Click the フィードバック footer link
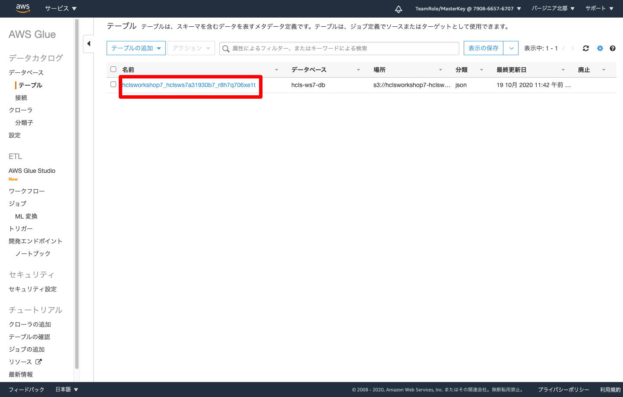 (x=26, y=390)
